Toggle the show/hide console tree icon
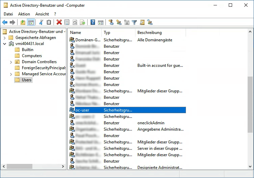Image resolution: width=254 pixels, height=178 pixels. [x=31, y=23]
